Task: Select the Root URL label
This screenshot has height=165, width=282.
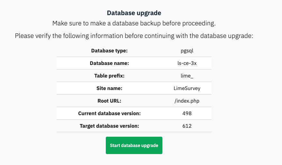Action: click(x=109, y=101)
